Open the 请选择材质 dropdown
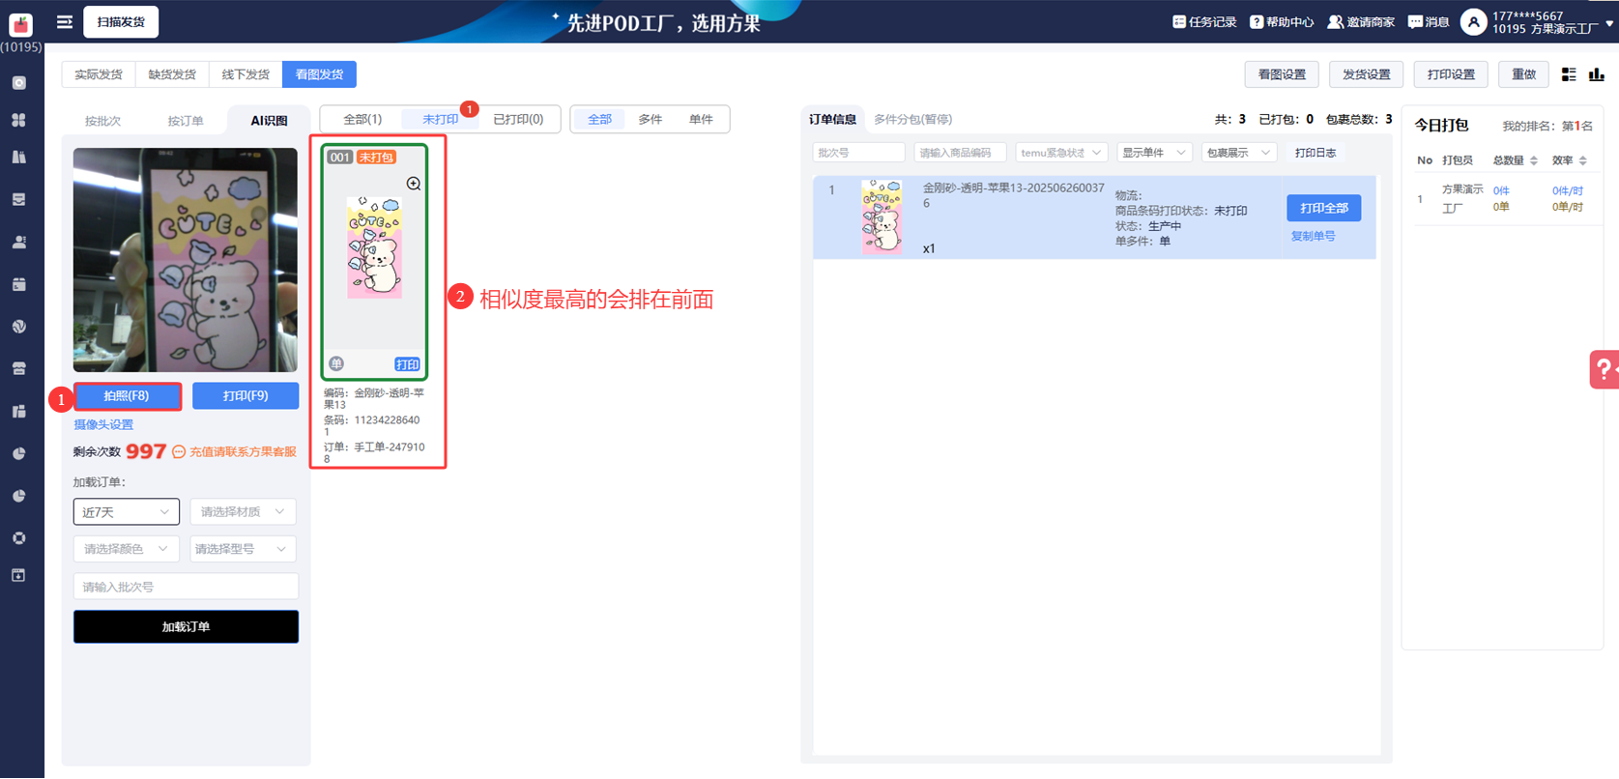Image resolution: width=1619 pixels, height=779 pixels. tap(243, 512)
